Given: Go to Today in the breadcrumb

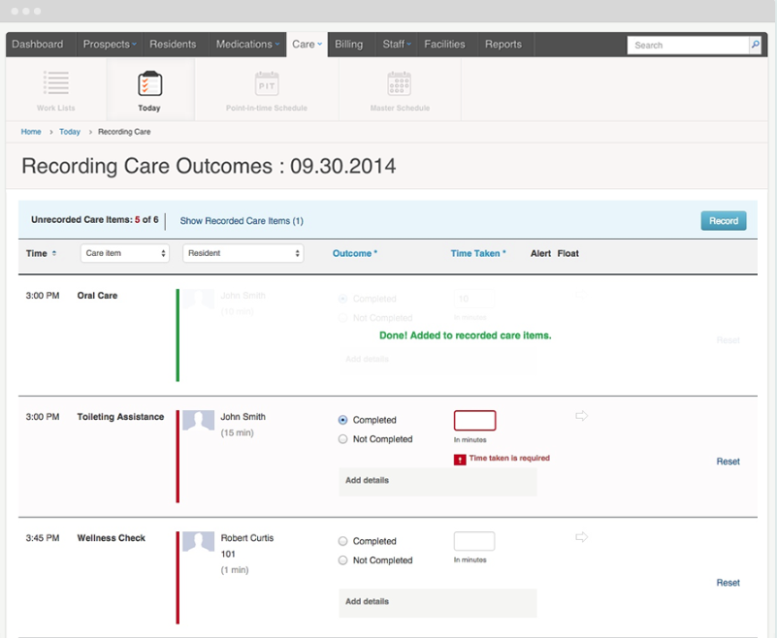Looking at the screenshot, I should (70, 132).
